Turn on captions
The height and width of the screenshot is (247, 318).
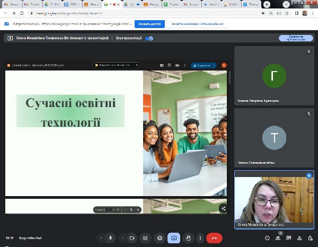pos(146,239)
